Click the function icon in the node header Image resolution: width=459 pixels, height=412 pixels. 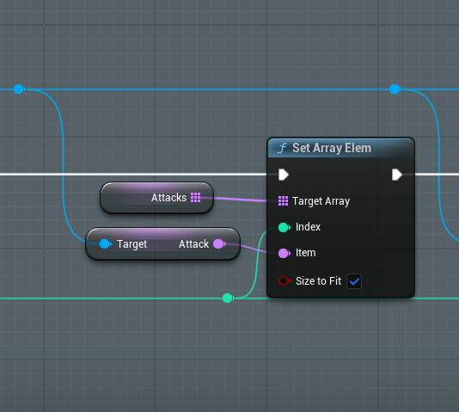coord(282,148)
